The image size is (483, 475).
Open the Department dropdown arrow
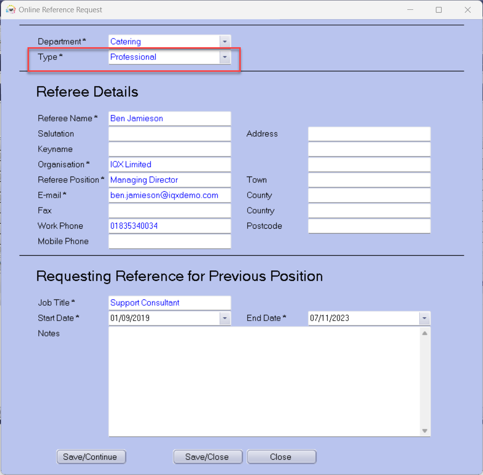coord(225,42)
